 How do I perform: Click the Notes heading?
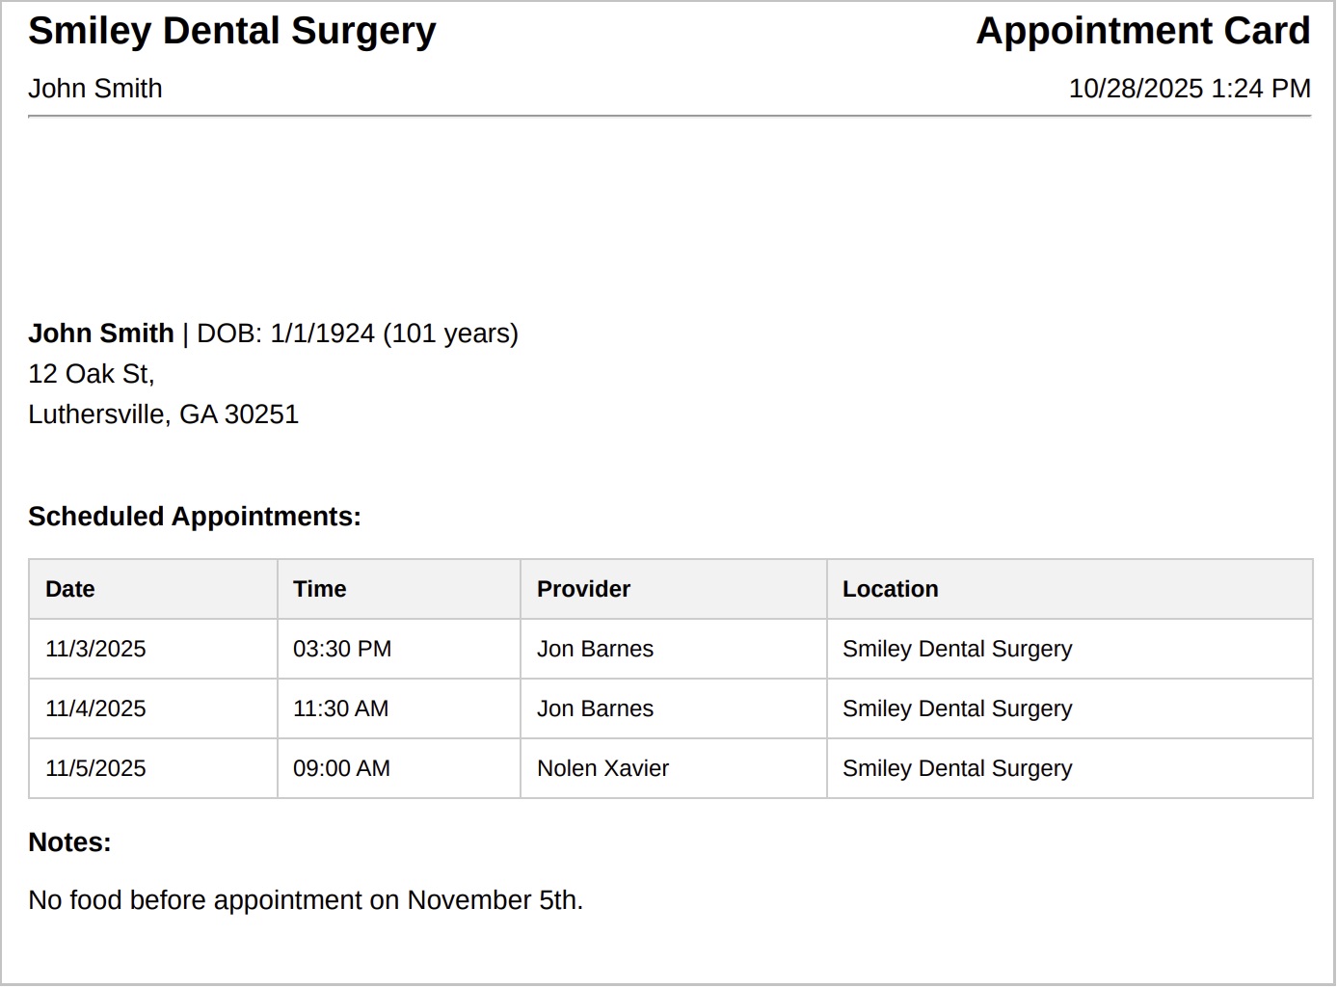(x=69, y=842)
